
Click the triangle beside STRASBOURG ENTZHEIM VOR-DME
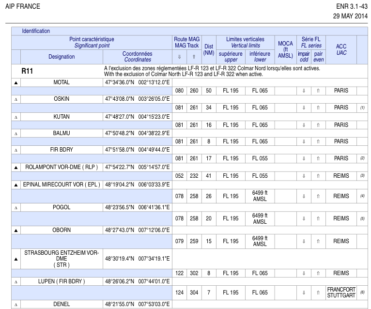coord(16,259)
